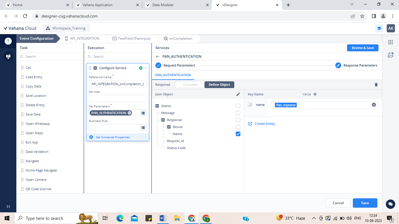Open the chat support bubble

tap(391, 204)
